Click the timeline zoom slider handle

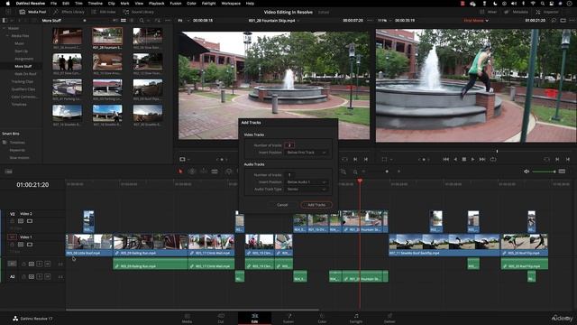pos(387,172)
